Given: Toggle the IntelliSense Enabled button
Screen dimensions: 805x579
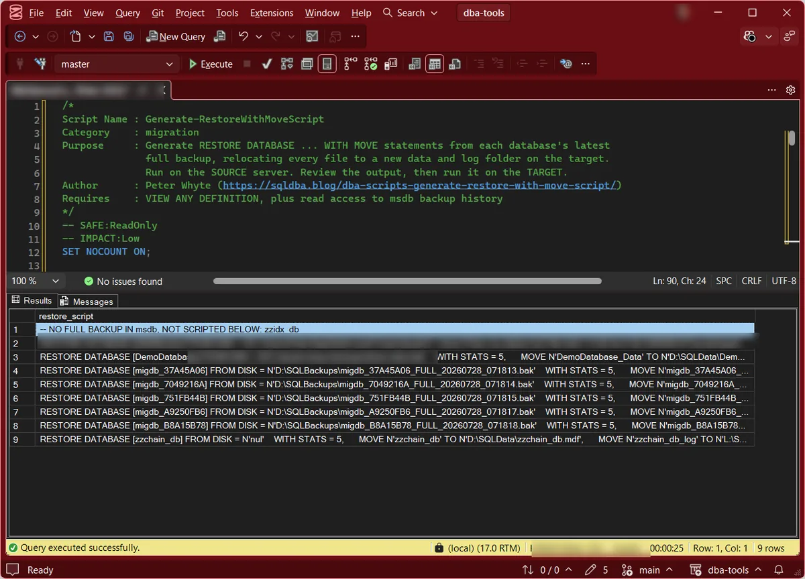Looking at the screenshot, I should 327,64.
